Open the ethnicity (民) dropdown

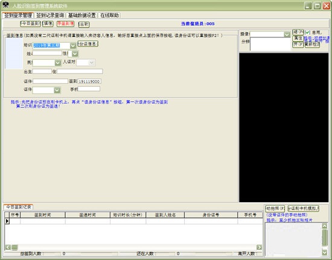[58, 63]
